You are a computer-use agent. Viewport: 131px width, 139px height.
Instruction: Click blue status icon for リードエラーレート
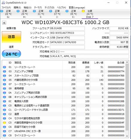pos(4,67)
